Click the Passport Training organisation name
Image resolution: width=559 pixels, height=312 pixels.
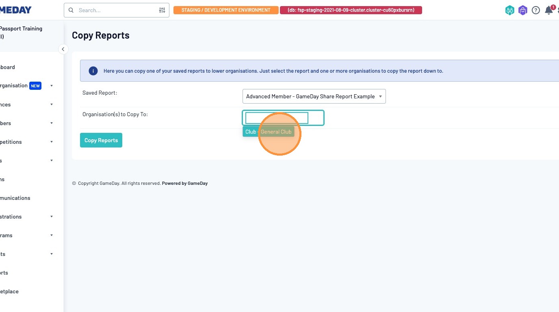[21, 32]
